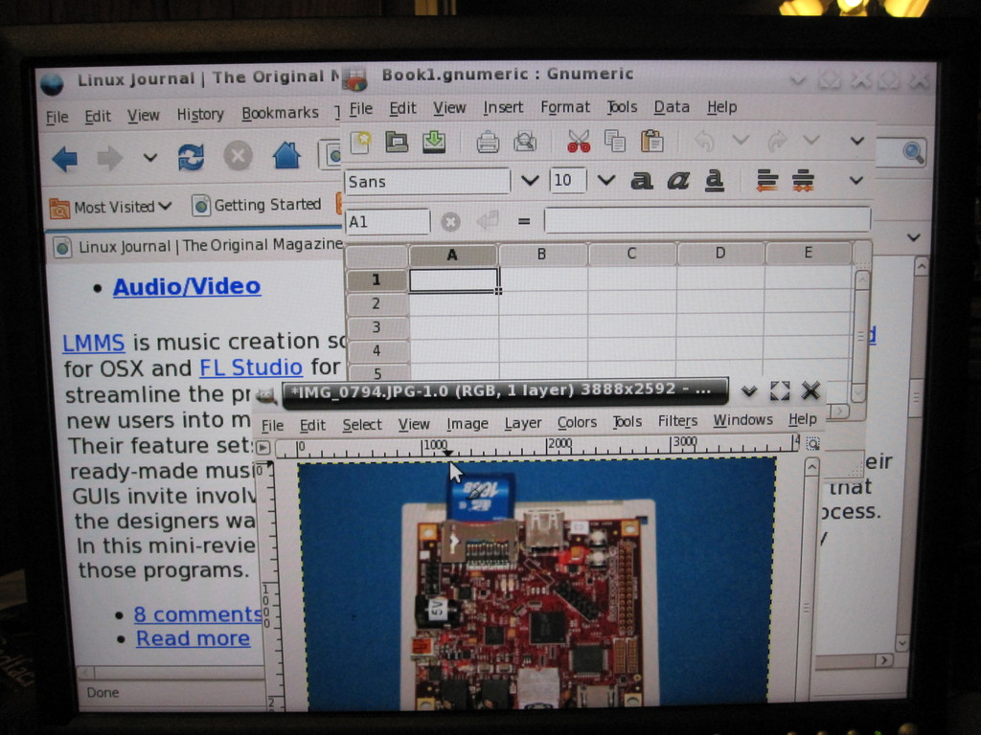Image resolution: width=981 pixels, height=735 pixels.
Task: Click the Gnumeric formula entry field
Action: [x=706, y=221]
